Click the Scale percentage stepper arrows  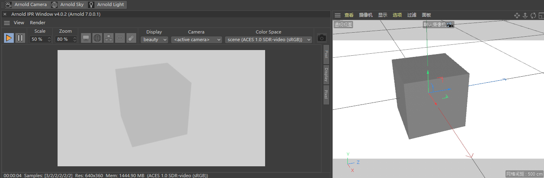pyautogui.click(x=49, y=40)
